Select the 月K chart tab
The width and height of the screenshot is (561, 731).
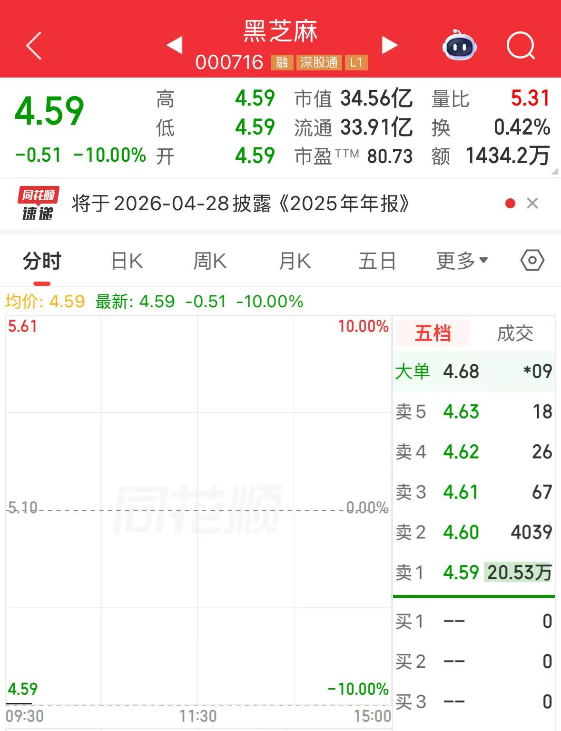295,261
